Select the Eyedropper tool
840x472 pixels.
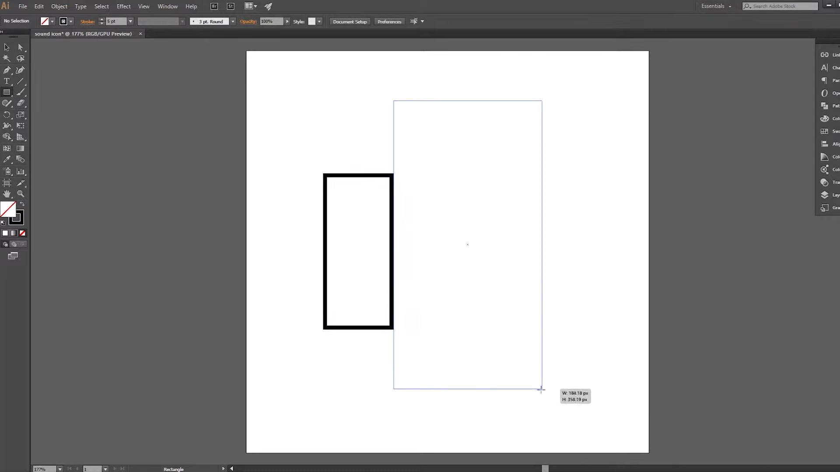[x=7, y=160]
